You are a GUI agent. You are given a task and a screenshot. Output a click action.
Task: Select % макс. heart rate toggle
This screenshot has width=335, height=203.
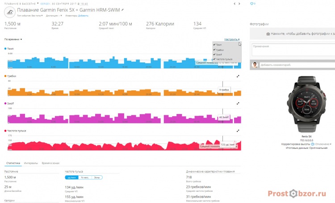(85, 178)
